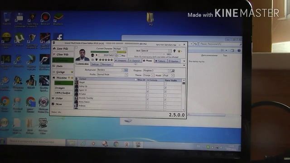Open the Other section in the sidebar
290x163 pixels.
tap(63, 98)
